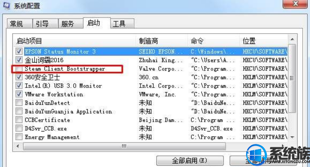Select the 启动 tab
Viewport: 310px width, 167px height.
97,23
